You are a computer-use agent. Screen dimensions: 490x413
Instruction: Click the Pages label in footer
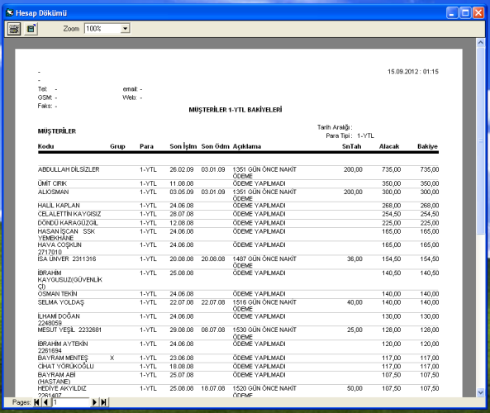[x=21, y=402]
